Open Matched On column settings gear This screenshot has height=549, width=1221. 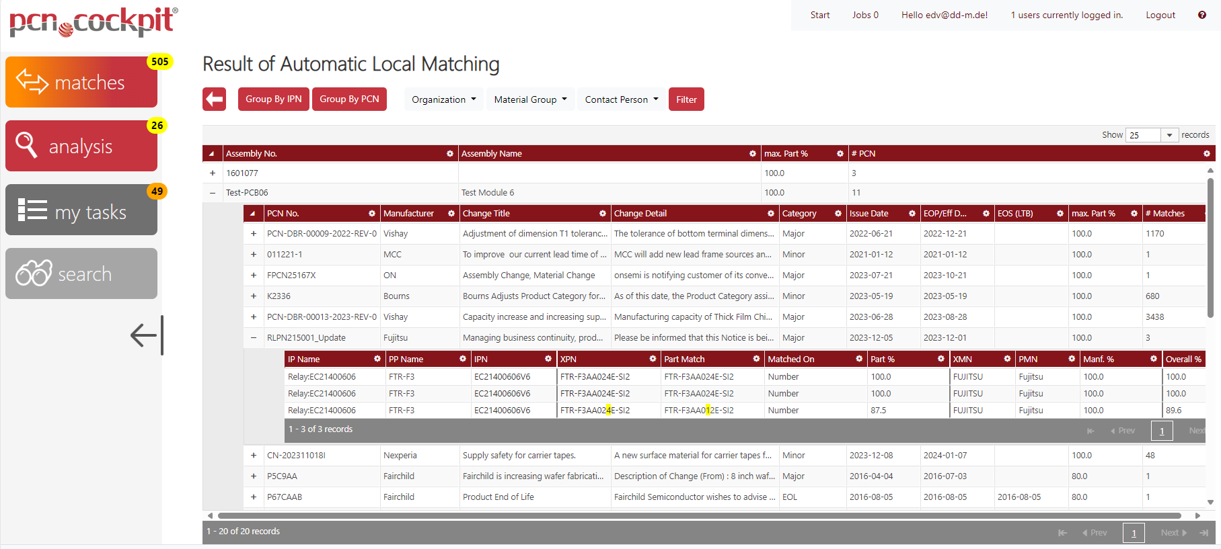[x=859, y=359]
